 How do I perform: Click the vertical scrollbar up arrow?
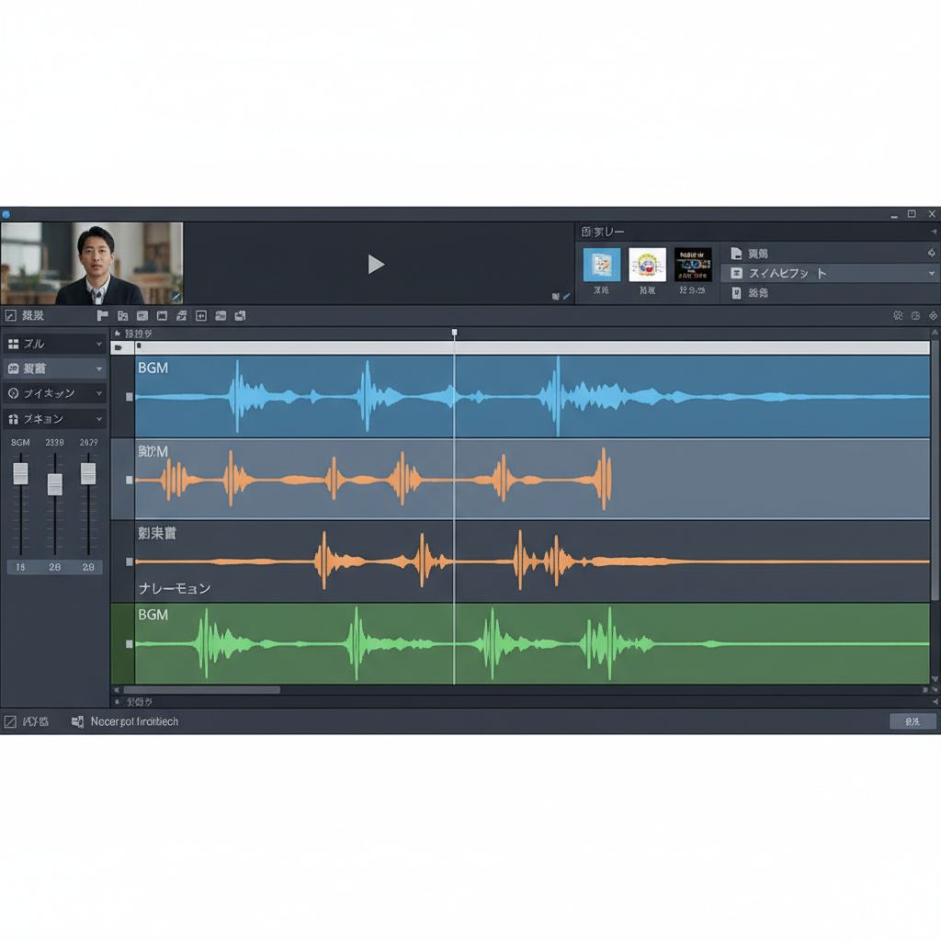[x=935, y=332]
